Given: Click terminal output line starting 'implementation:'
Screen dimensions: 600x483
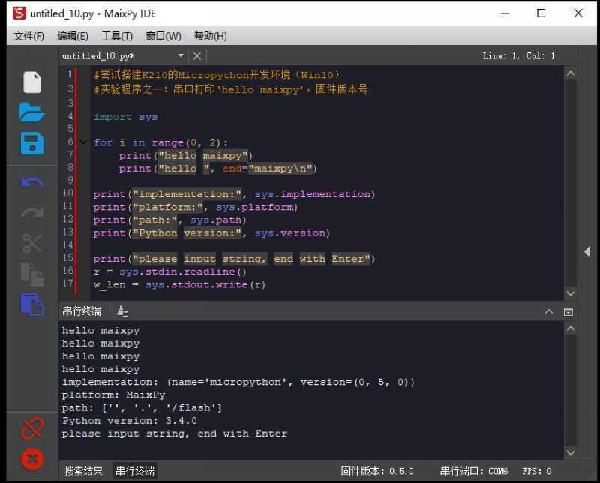Looking at the screenshot, I should coord(238,382).
